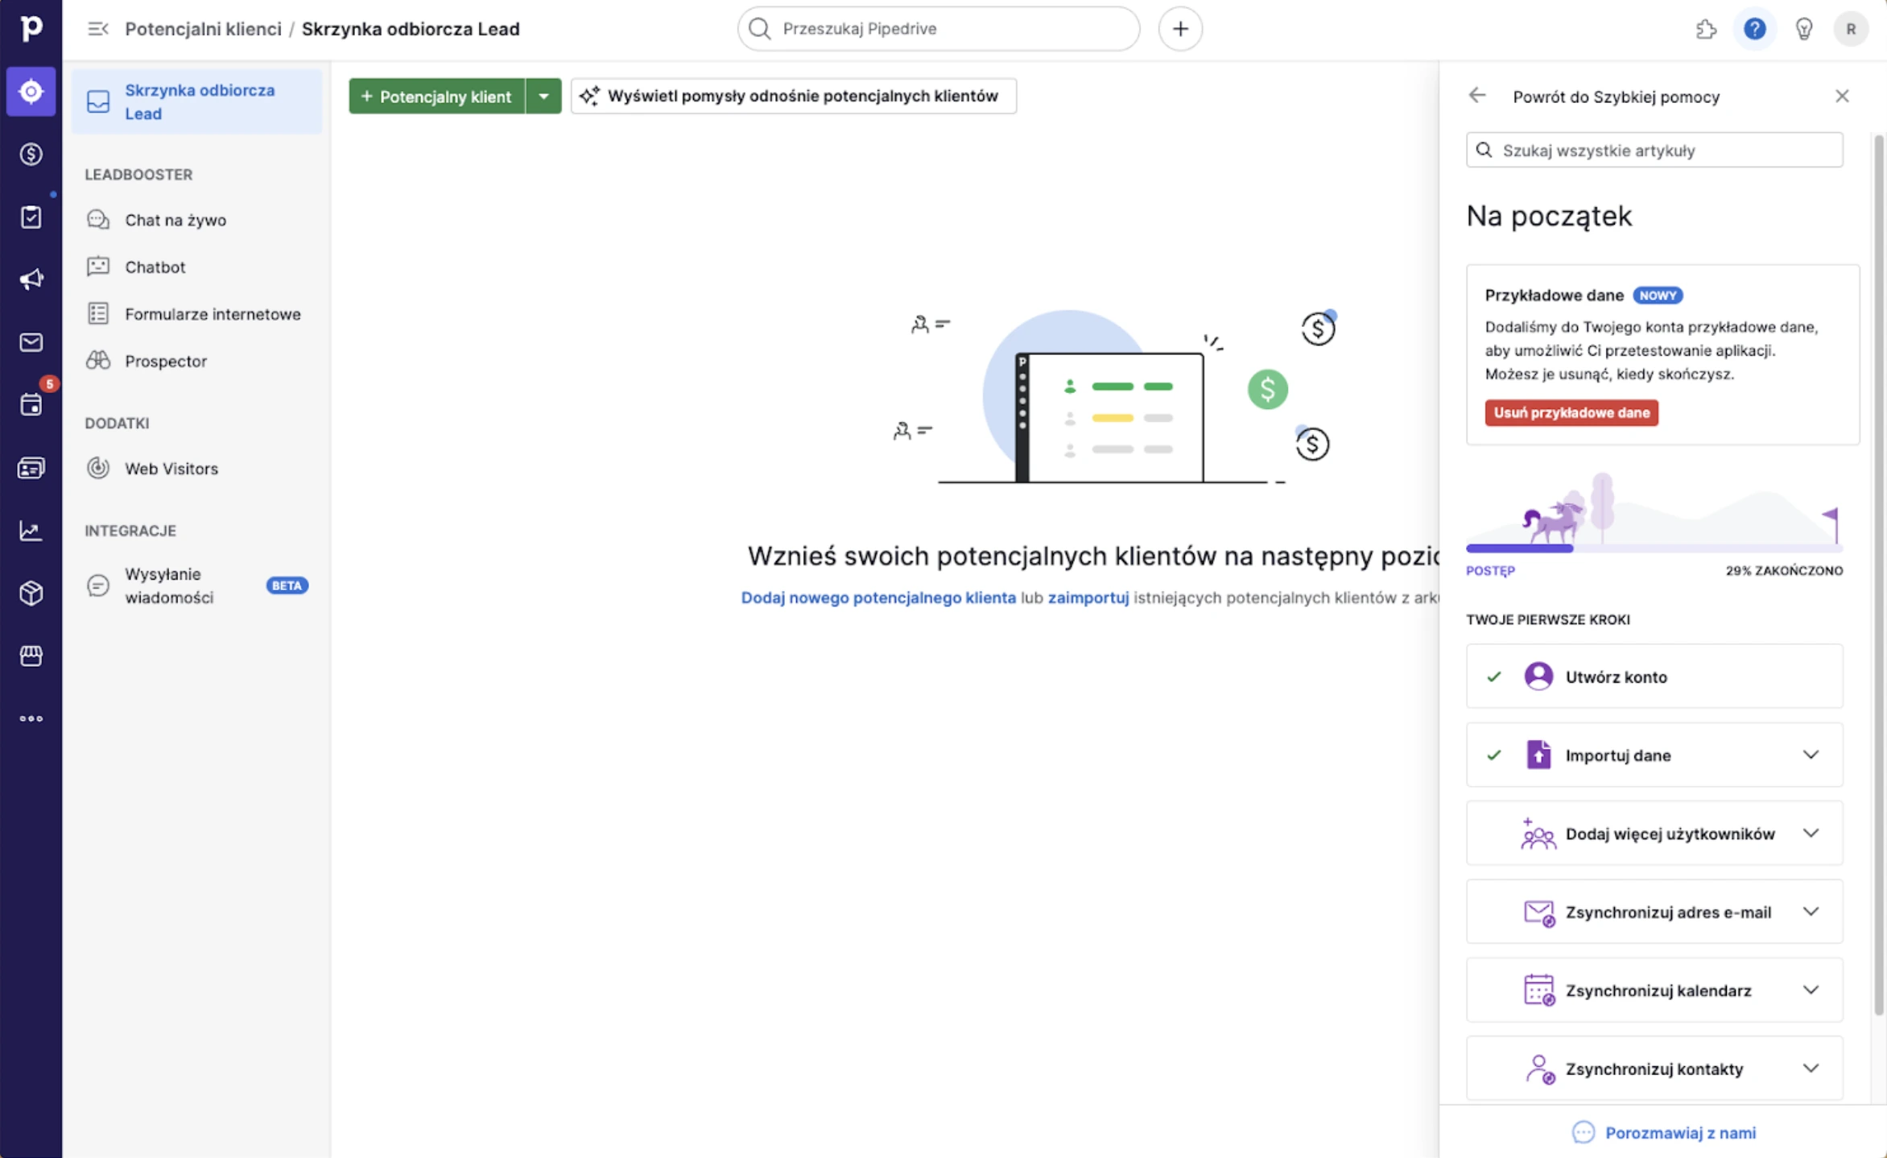Close the quick help panel
Screen dimensions: 1887x1158
(1842, 96)
